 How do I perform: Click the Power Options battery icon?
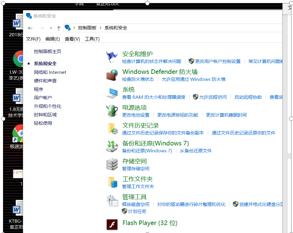tap(112, 111)
